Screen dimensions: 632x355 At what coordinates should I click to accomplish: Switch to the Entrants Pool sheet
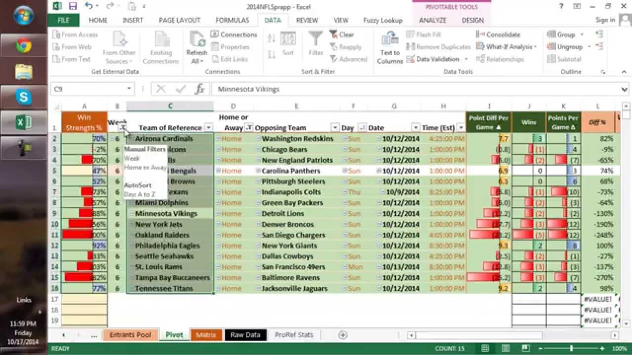pyautogui.click(x=130, y=335)
